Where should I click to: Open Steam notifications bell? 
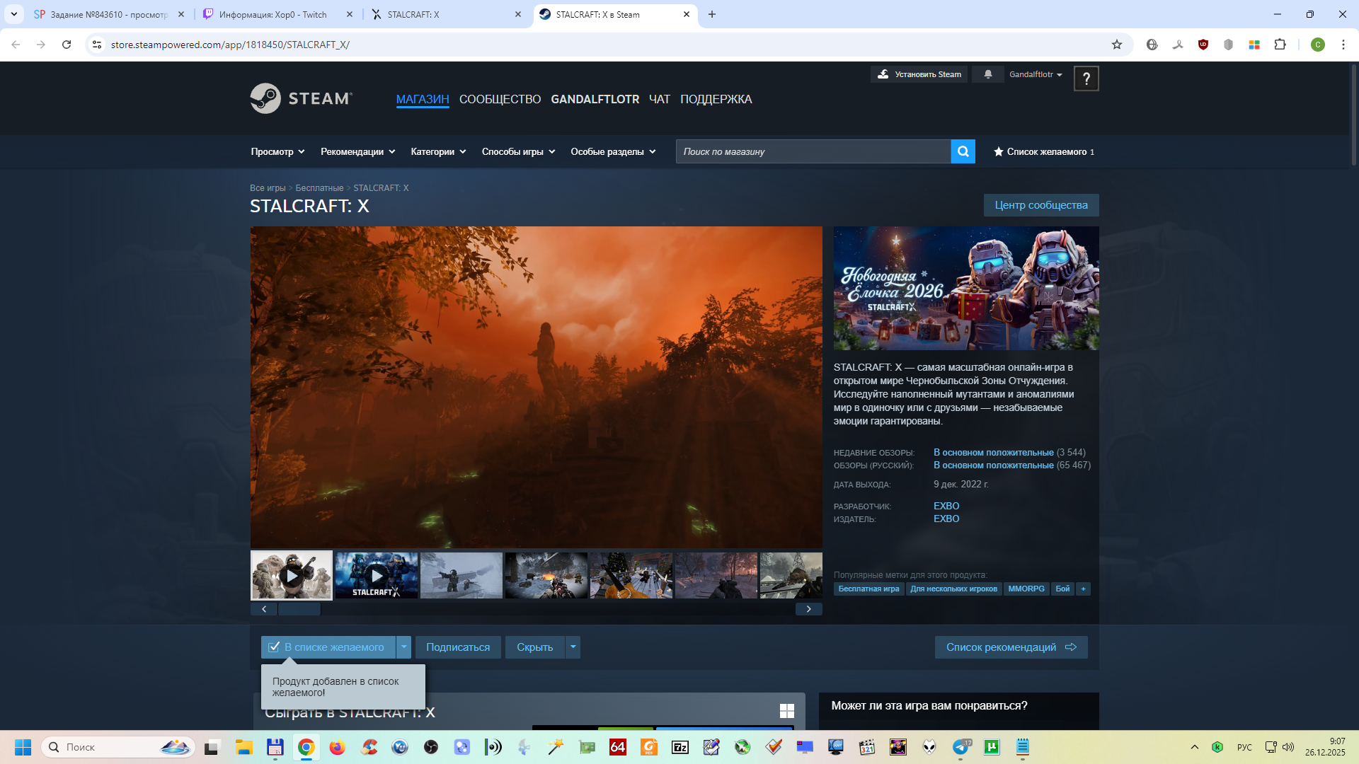987,74
